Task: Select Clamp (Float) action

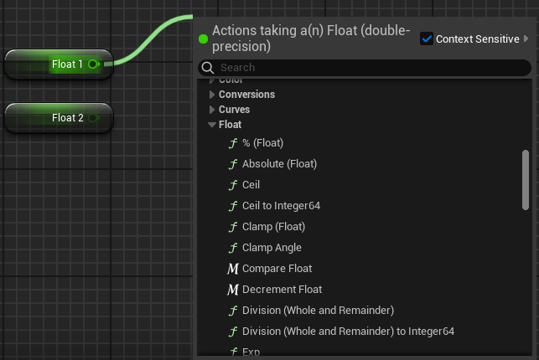Action: (273, 227)
